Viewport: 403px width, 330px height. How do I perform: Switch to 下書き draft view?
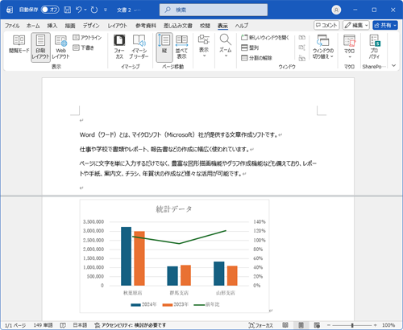[84, 47]
